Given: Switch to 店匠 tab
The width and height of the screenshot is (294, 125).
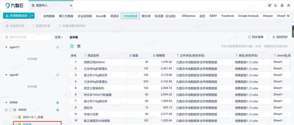Looking at the screenshot, I should [x=202, y=16].
